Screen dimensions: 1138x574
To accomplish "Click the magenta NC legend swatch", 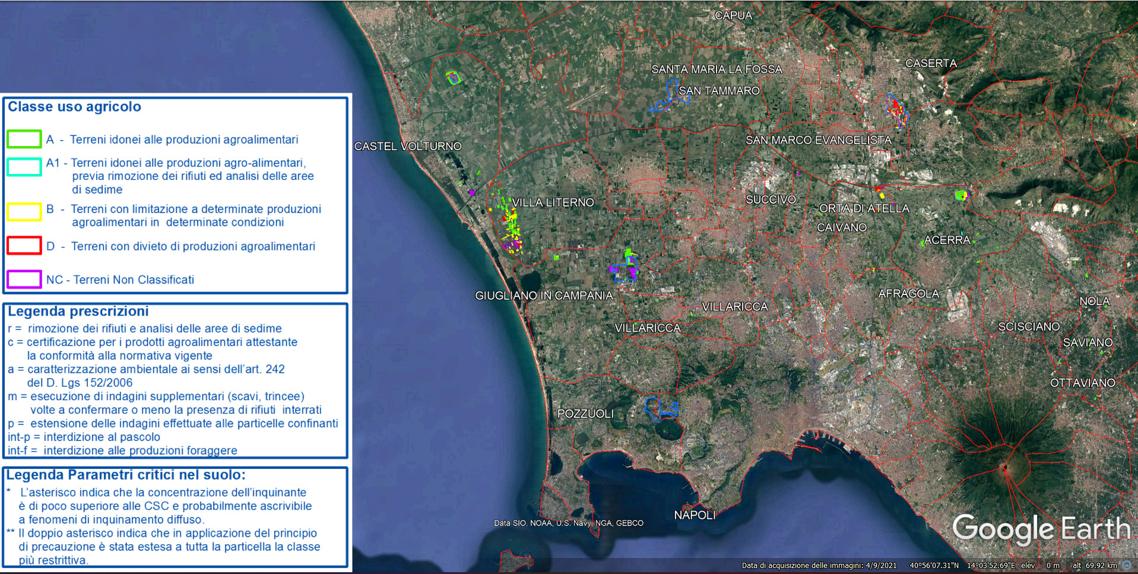I will (24, 279).
